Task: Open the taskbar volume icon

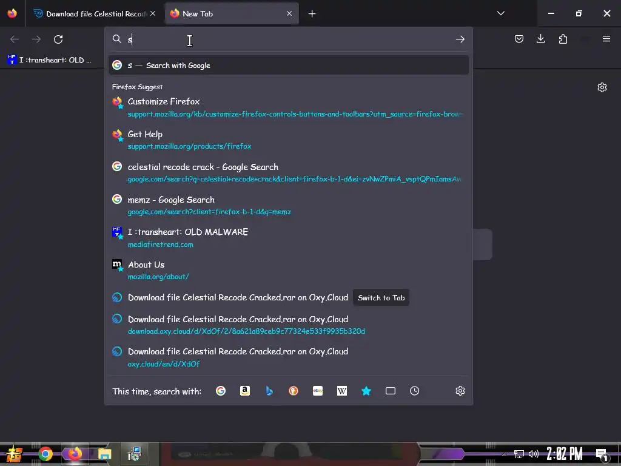Action: [x=534, y=454]
